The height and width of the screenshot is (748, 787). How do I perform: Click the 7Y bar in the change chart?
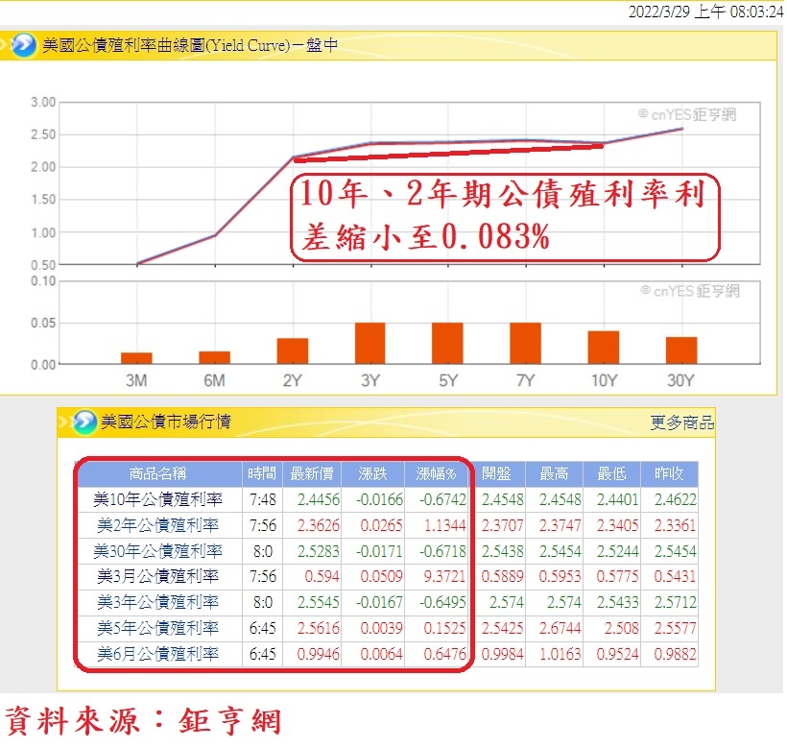point(526,344)
